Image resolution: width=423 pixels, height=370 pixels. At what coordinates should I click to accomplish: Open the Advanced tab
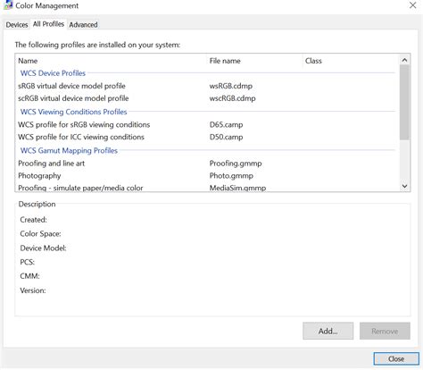83,25
